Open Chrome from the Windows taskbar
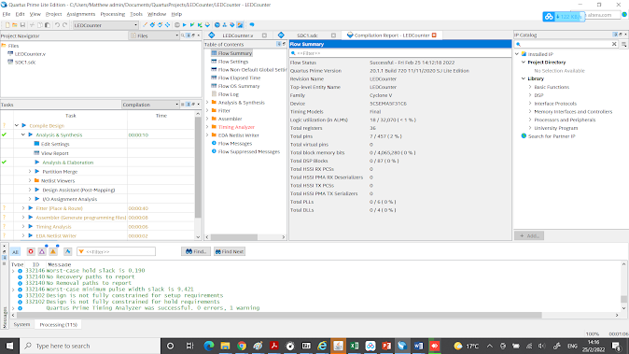 (x=242, y=346)
